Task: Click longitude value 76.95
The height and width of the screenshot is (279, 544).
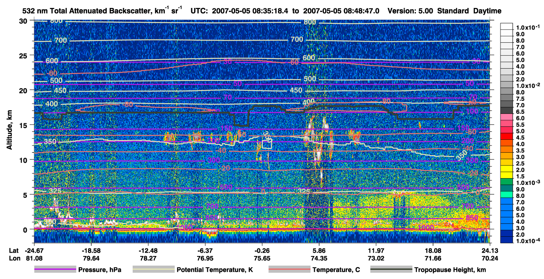Action: pos(205,258)
